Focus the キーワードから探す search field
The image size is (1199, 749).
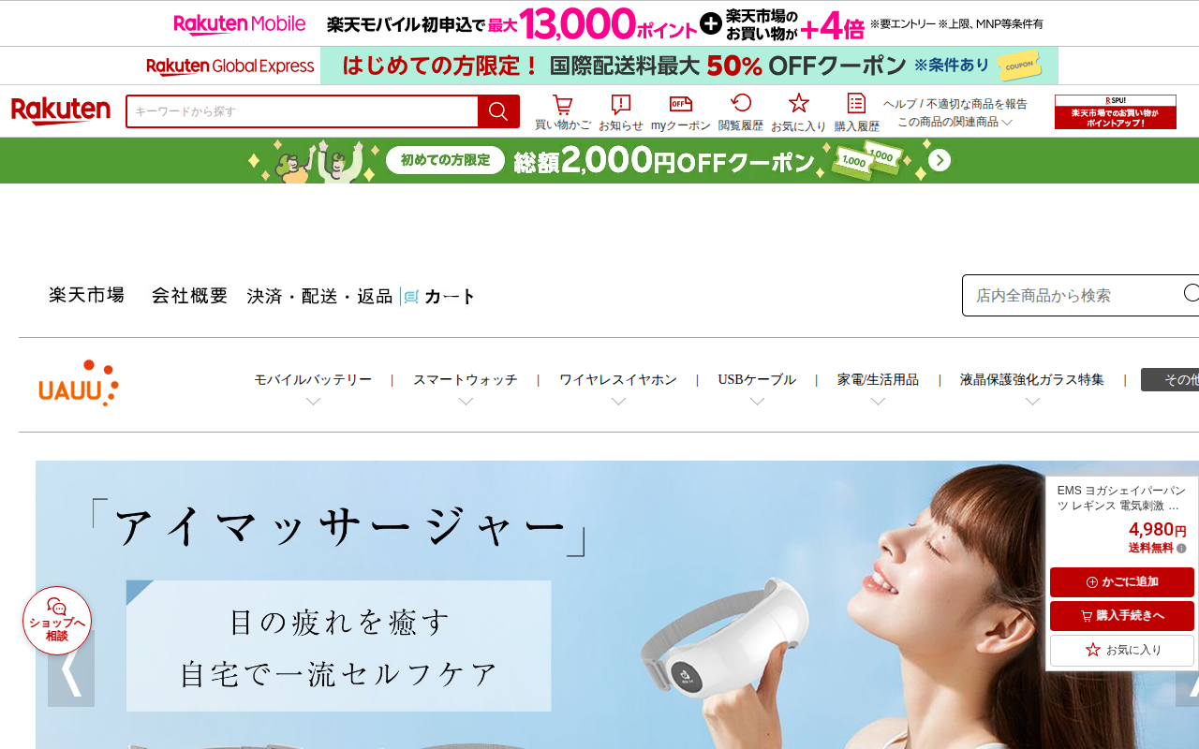(x=303, y=111)
